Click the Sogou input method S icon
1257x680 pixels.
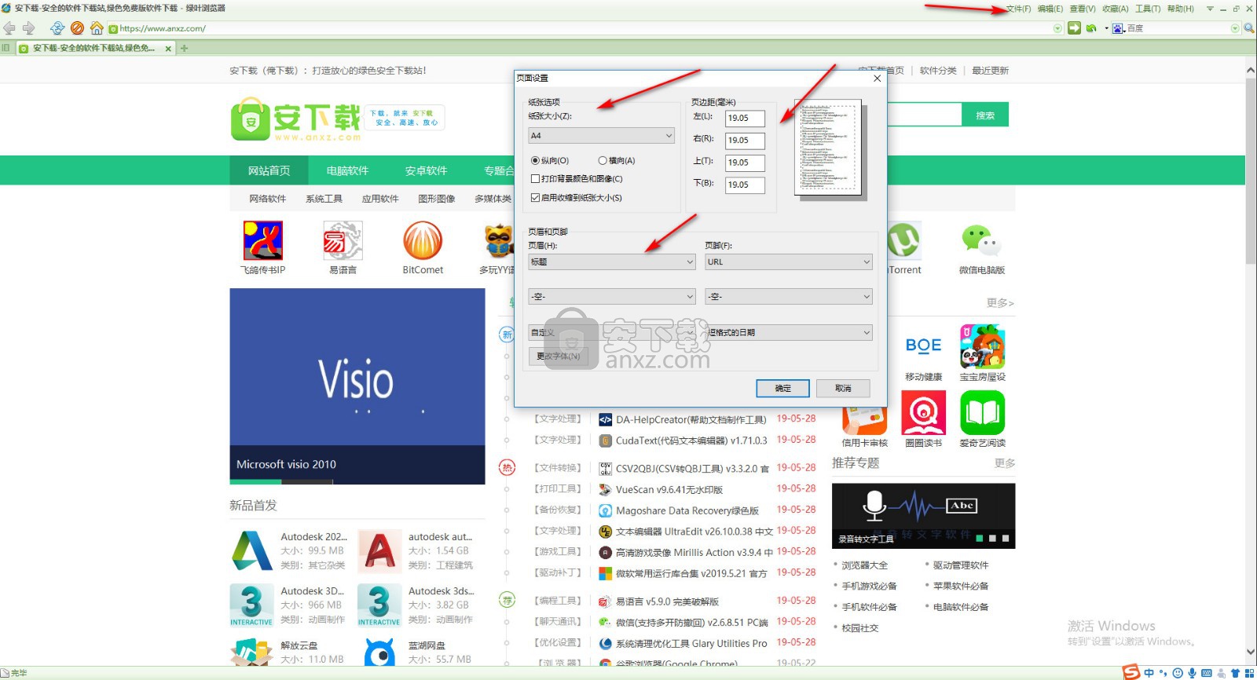click(x=1131, y=672)
